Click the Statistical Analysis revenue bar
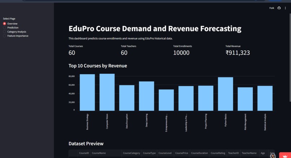This screenshot has width=291, height=158. point(265,98)
